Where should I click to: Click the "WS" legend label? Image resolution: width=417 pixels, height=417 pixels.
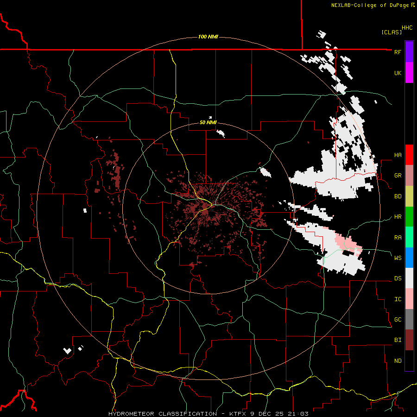398,258
